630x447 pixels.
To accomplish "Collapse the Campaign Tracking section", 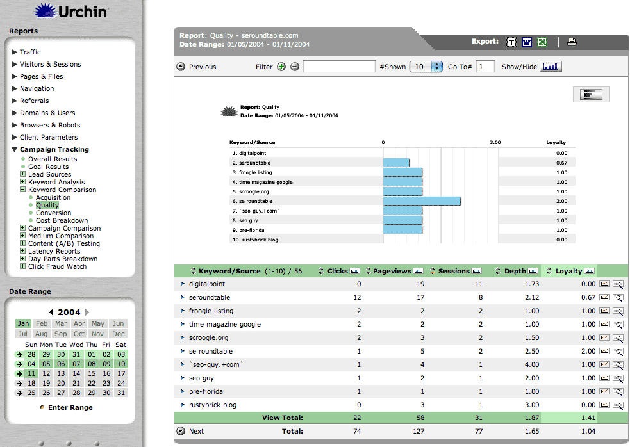I will 15,149.
